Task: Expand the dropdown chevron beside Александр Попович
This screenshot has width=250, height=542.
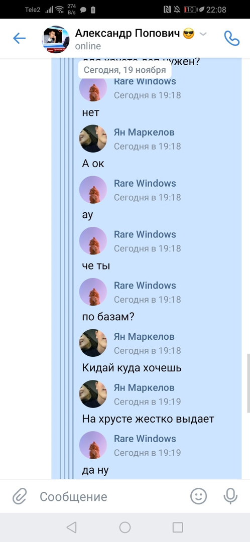Action: click(203, 34)
